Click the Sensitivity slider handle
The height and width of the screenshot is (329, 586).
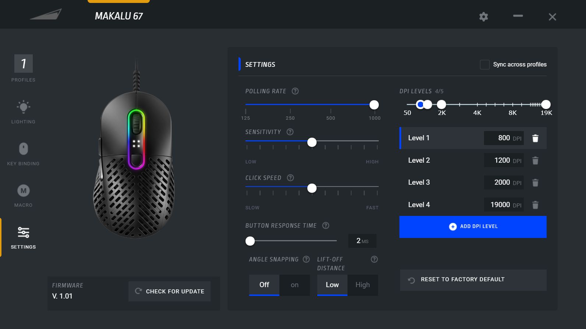tap(312, 142)
